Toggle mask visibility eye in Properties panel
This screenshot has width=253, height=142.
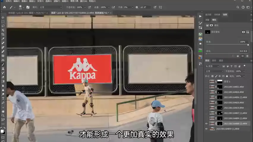243,56
